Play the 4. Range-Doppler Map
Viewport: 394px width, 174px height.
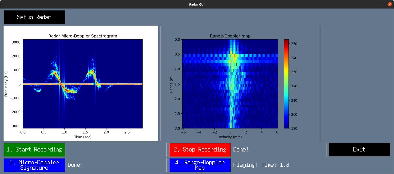[200, 165]
